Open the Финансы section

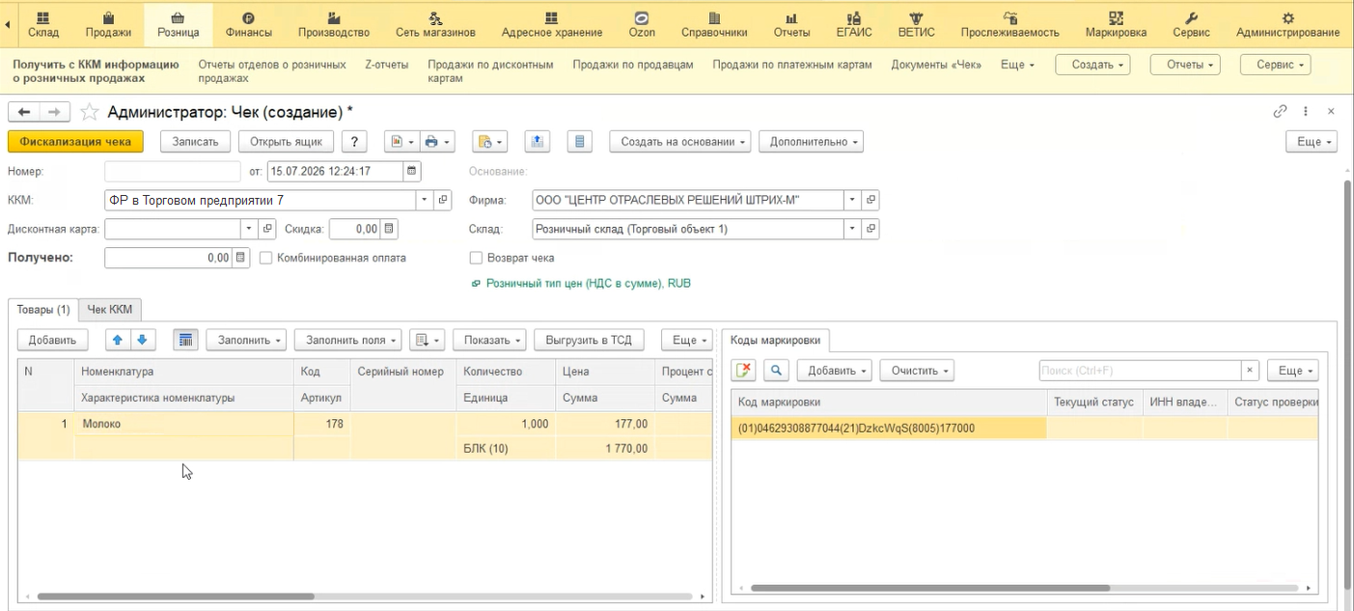(x=248, y=25)
